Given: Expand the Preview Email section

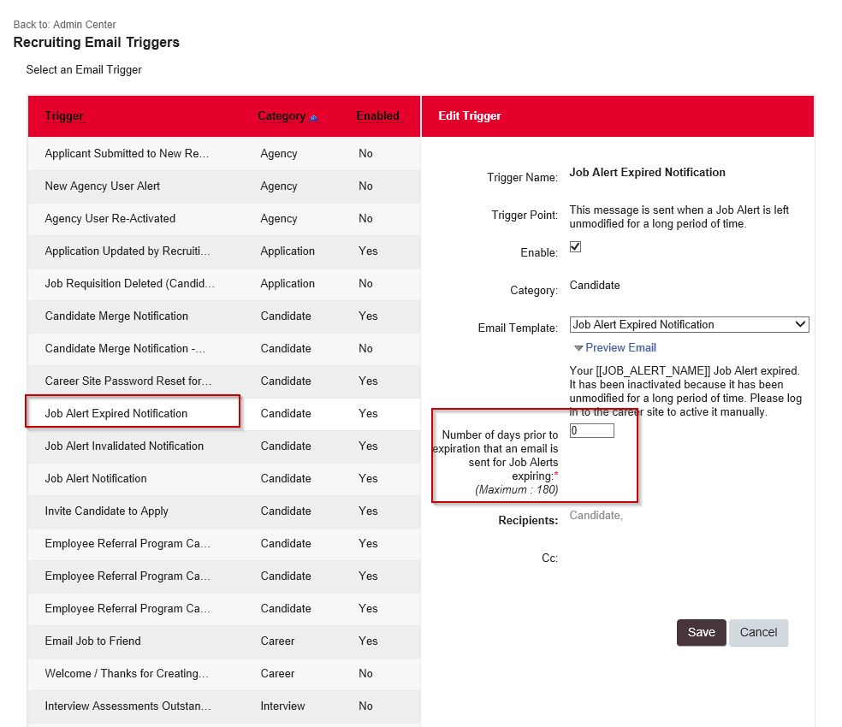Looking at the screenshot, I should [x=615, y=348].
